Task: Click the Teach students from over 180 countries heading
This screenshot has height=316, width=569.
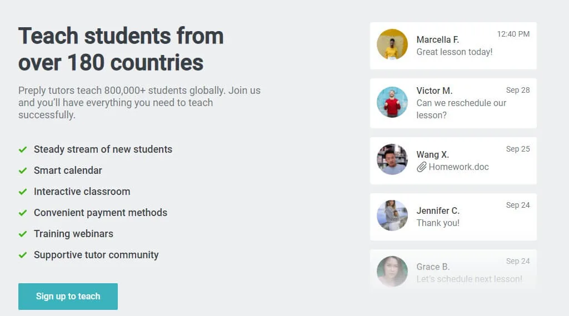Action: tap(121, 49)
